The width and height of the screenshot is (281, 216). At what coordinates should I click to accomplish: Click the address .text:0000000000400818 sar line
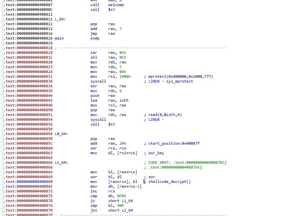[28, 53]
